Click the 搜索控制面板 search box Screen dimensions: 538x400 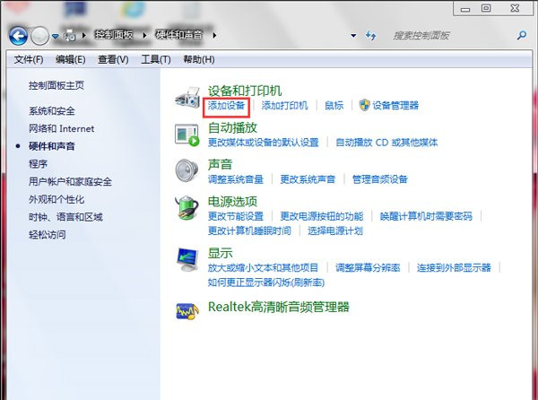(x=448, y=37)
